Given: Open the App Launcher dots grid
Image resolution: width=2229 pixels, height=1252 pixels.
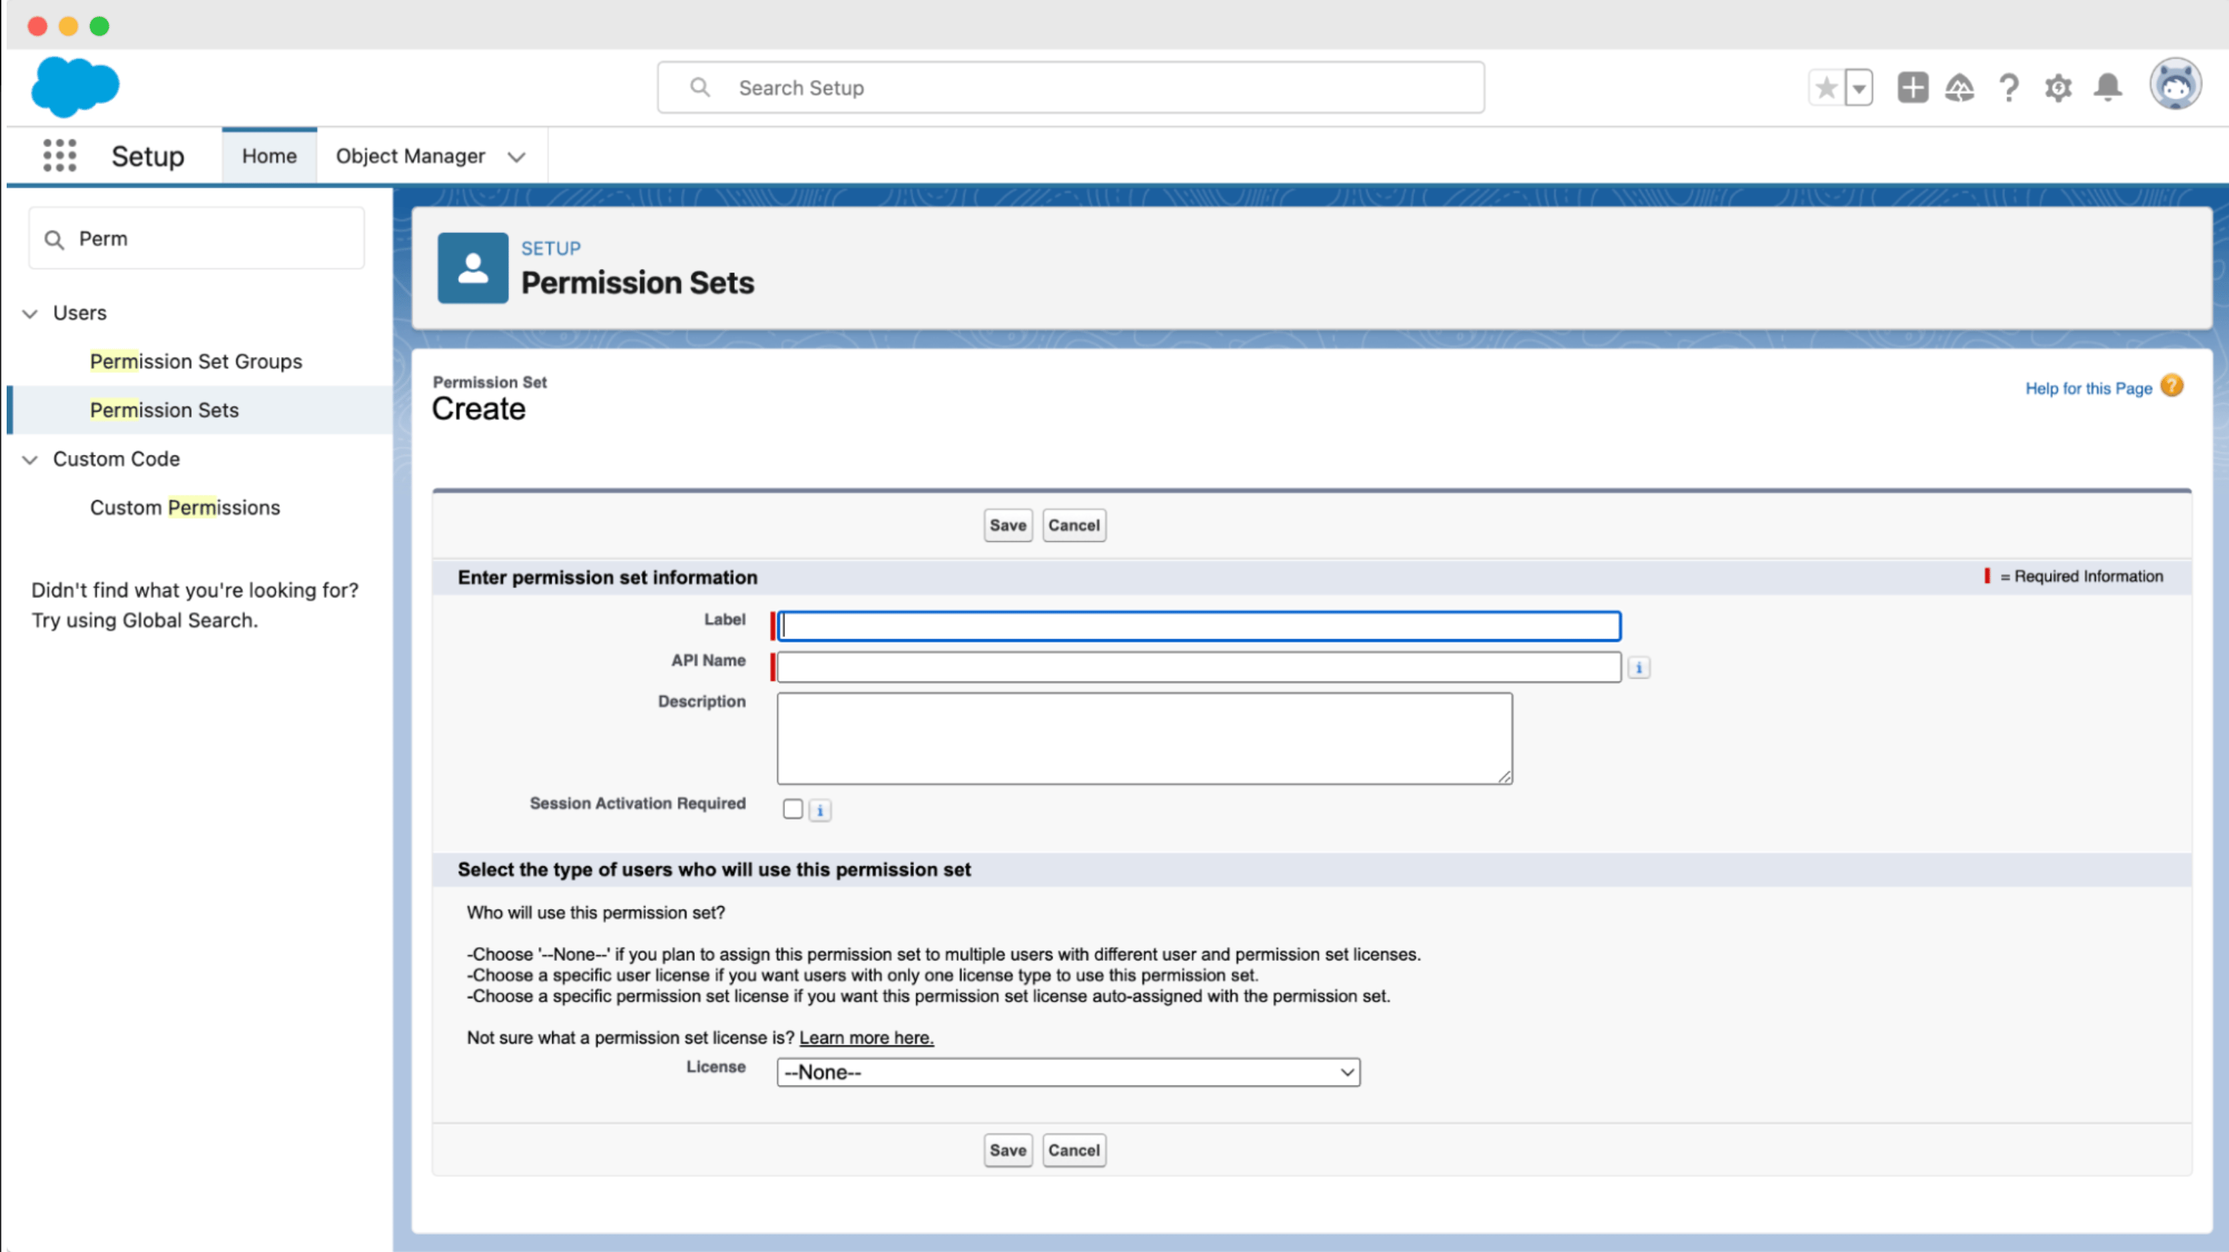Looking at the screenshot, I should [60, 156].
